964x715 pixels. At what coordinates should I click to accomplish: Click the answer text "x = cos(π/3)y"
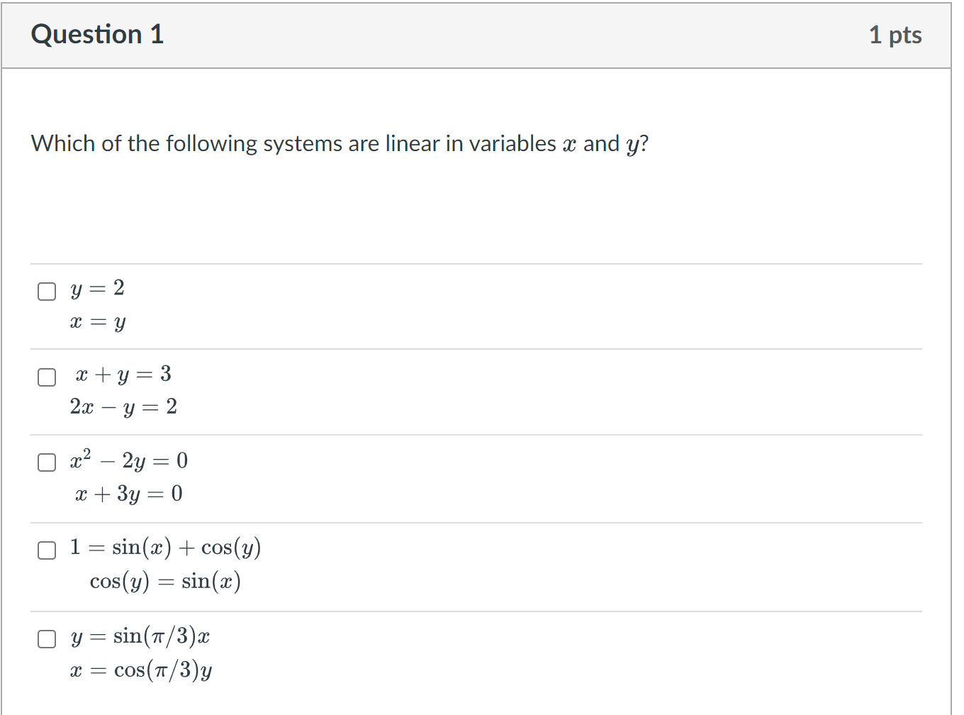141,670
